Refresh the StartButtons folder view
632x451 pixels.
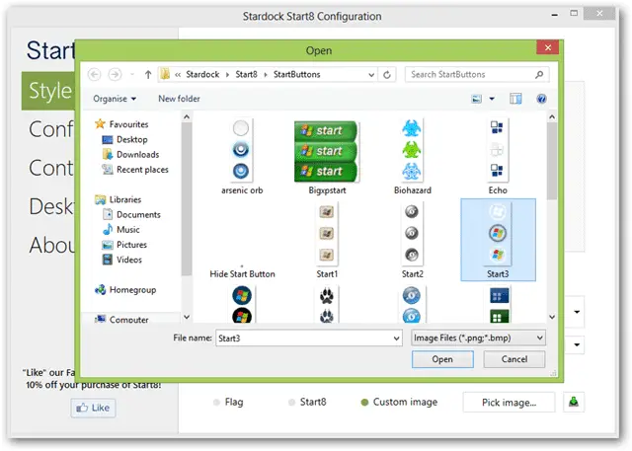pyautogui.click(x=387, y=74)
